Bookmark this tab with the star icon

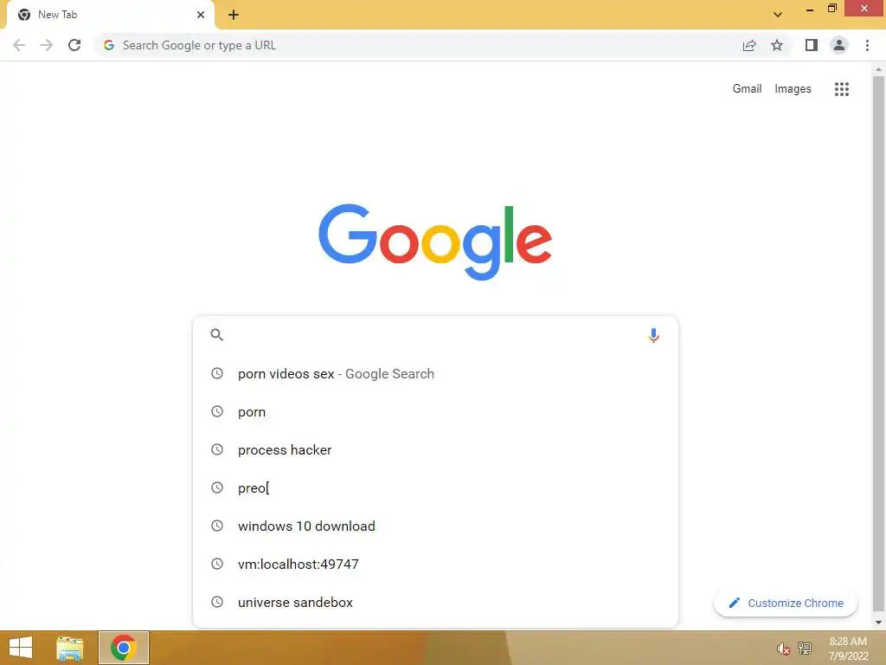(777, 45)
